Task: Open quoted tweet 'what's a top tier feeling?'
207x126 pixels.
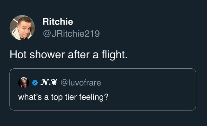Action: point(63,97)
